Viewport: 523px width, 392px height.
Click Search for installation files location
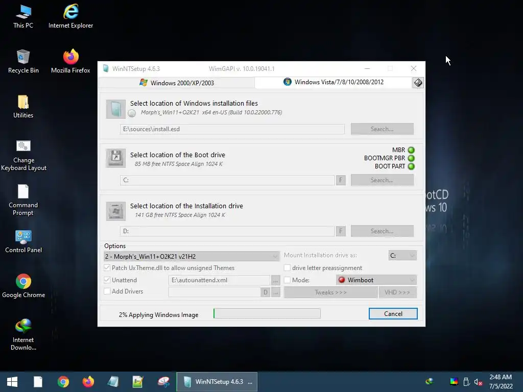click(x=382, y=129)
